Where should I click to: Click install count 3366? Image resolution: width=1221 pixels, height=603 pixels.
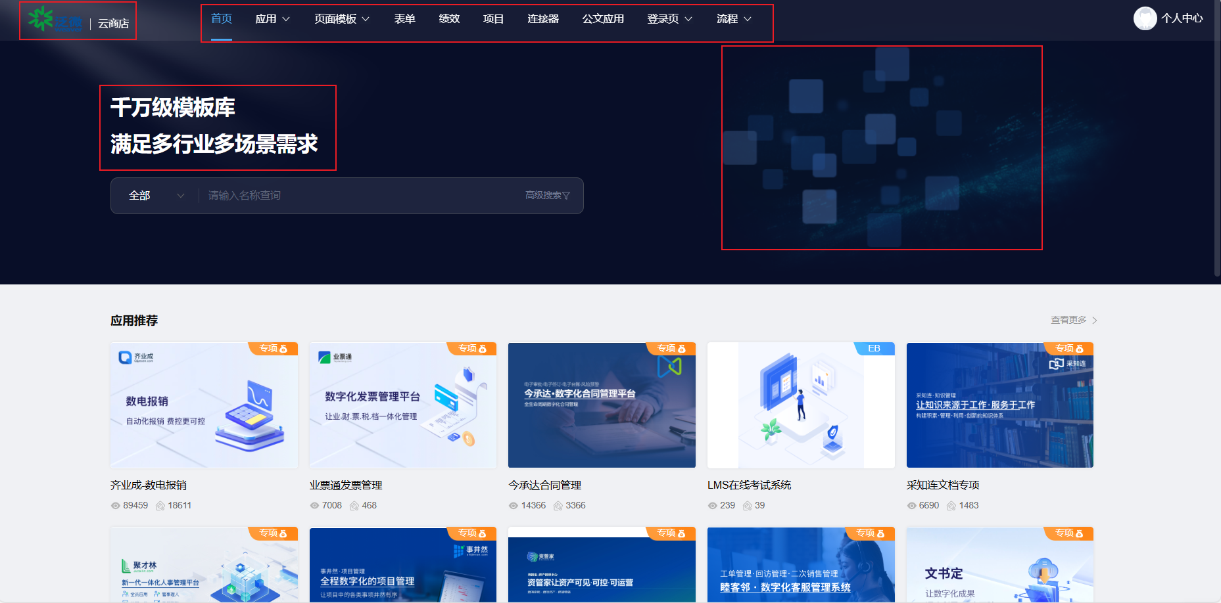point(575,506)
